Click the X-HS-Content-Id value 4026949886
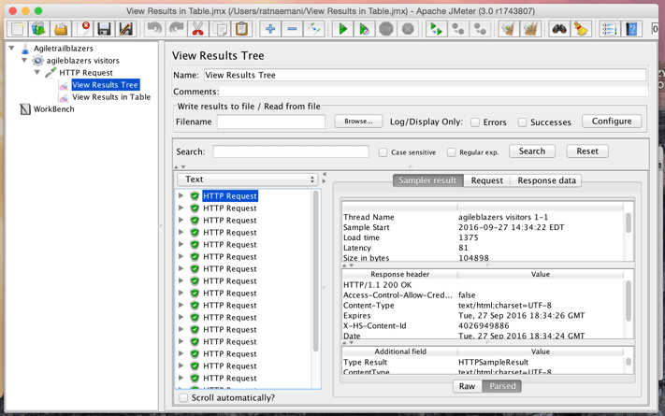This screenshot has width=665, height=416. click(484, 325)
